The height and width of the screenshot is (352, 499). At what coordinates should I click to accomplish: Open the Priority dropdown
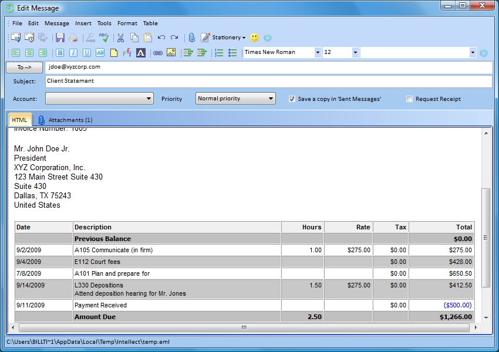271,99
